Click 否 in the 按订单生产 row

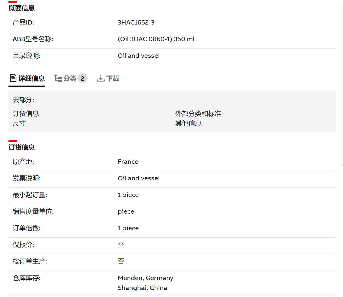121,261
